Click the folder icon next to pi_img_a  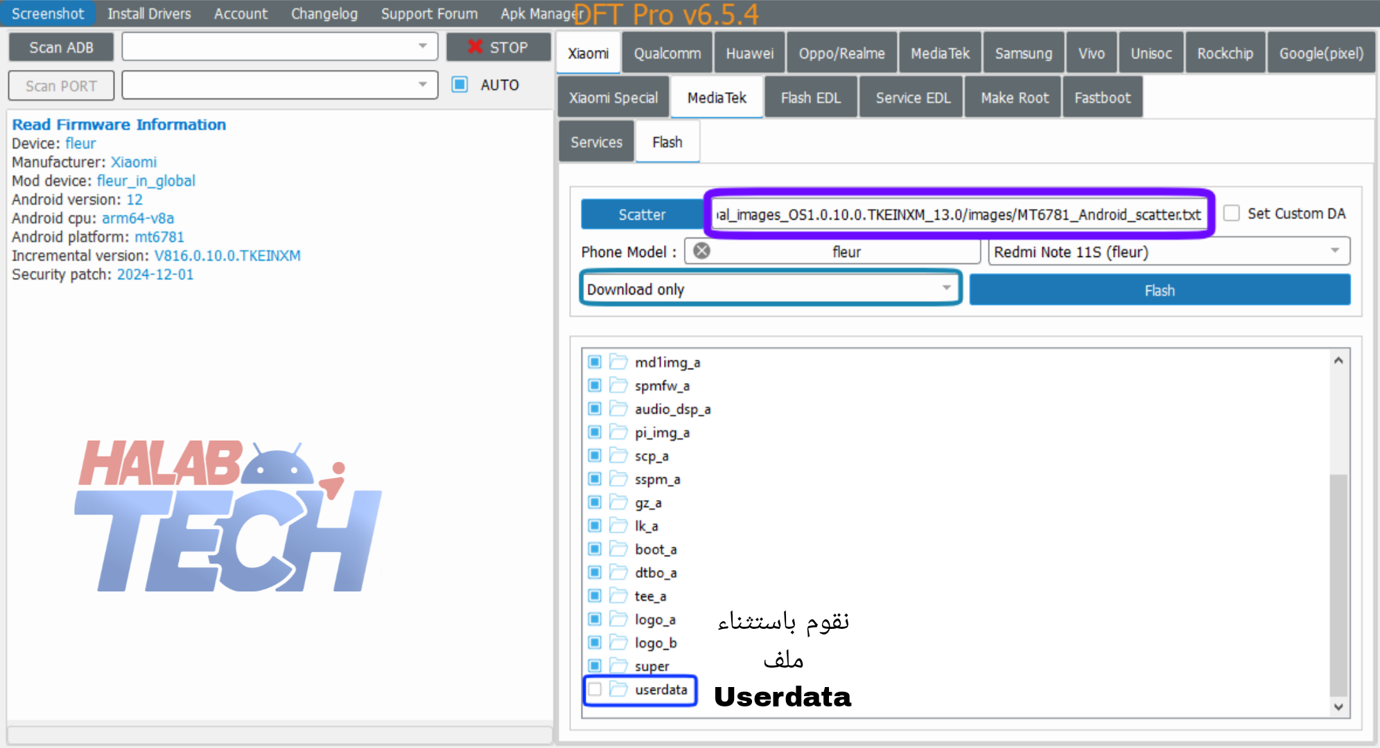point(618,432)
